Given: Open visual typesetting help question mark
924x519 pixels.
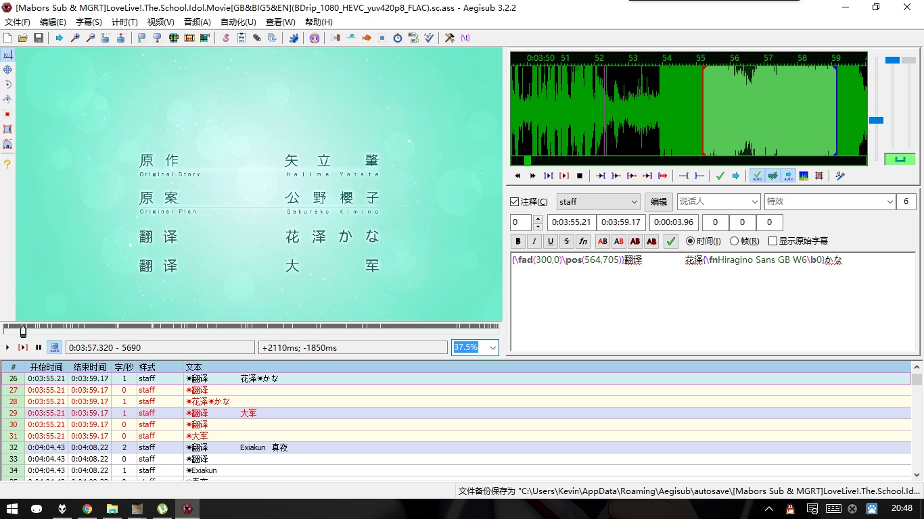Looking at the screenshot, I should (x=7, y=164).
